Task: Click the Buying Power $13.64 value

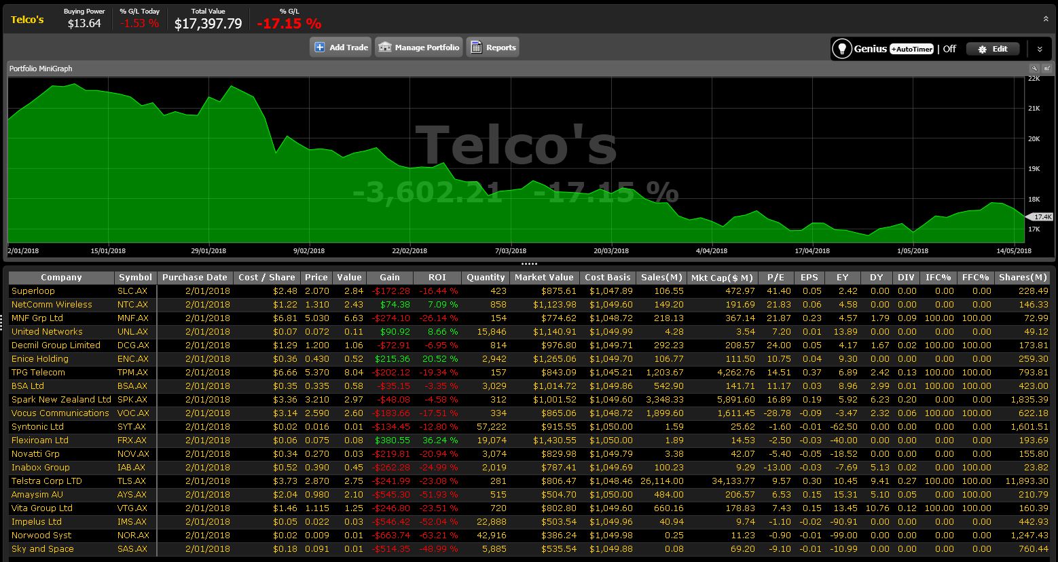Action: tap(84, 23)
